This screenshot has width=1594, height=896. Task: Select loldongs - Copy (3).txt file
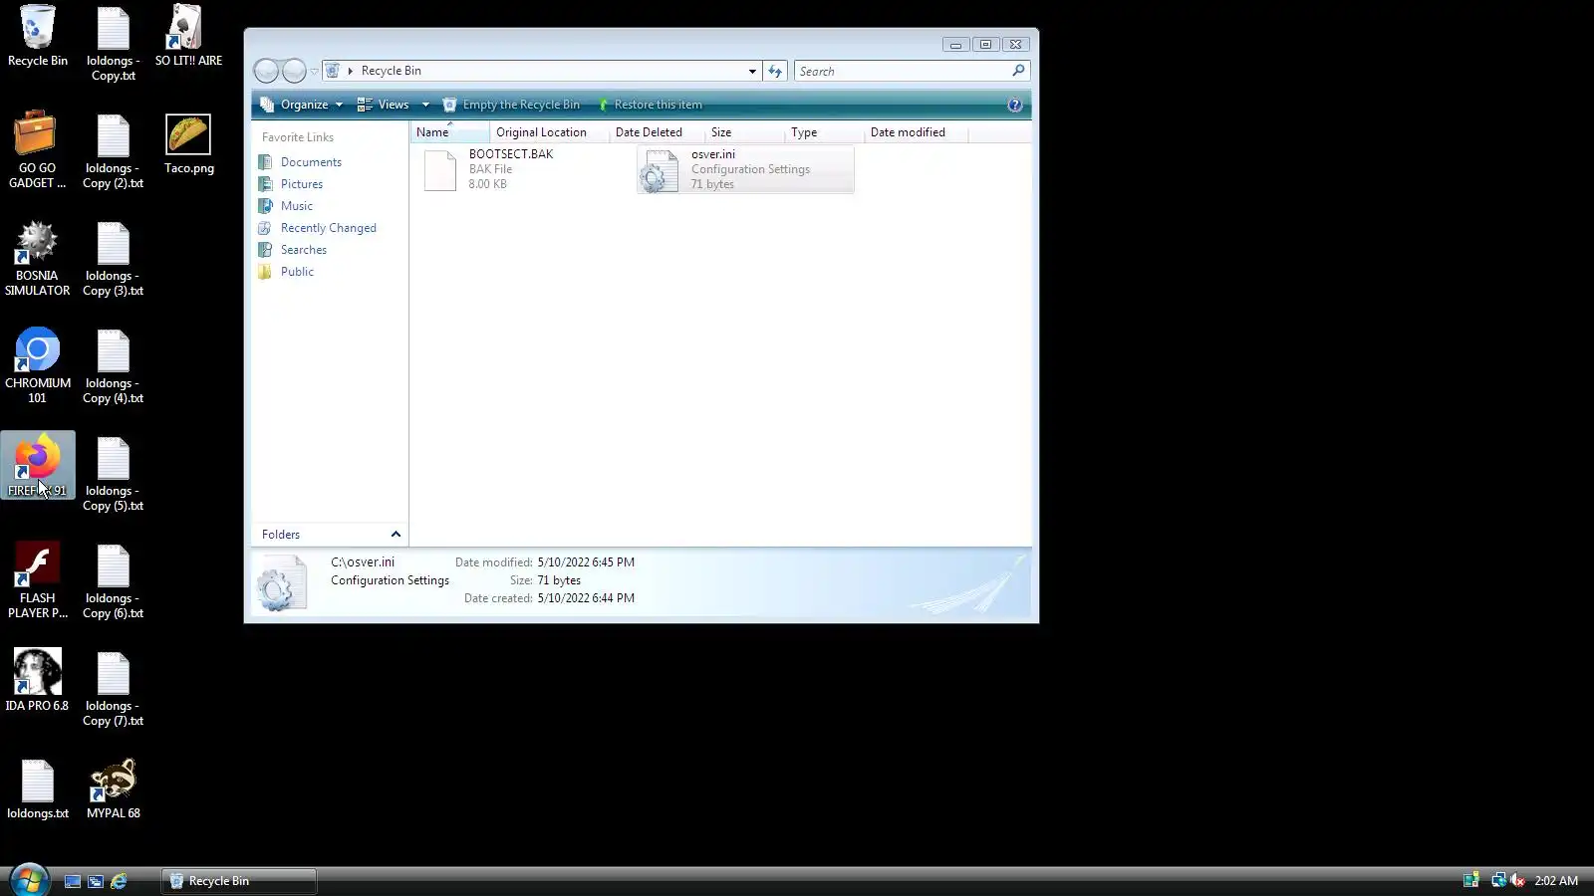coord(113,258)
